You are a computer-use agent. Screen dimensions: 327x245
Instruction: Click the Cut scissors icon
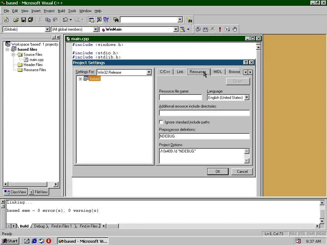tap(40, 20)
